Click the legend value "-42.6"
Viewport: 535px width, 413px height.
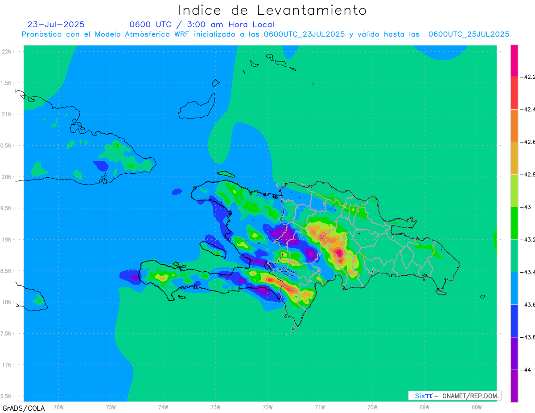tap(529, 142)
